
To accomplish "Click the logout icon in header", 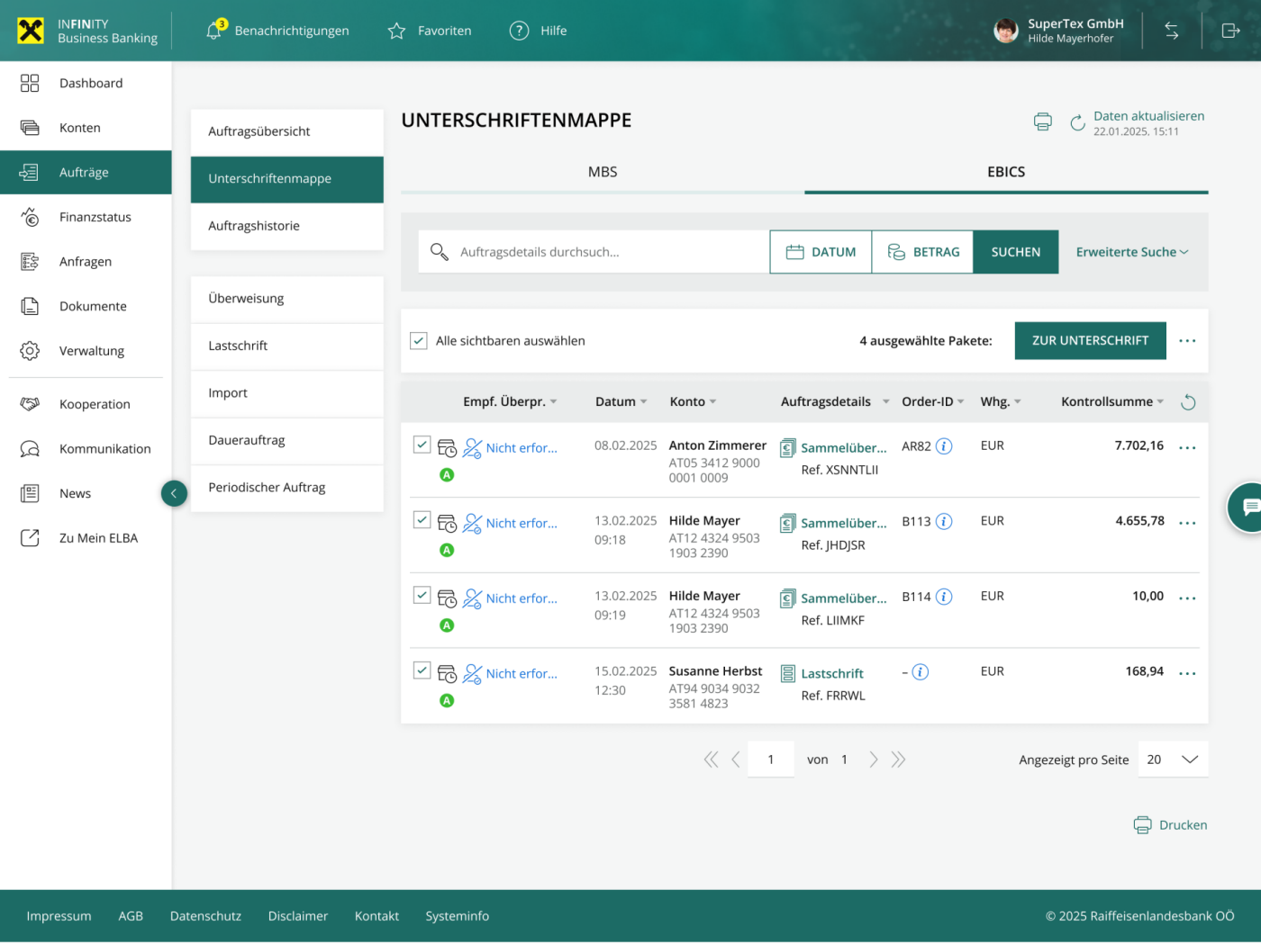I will [1230, 31].
